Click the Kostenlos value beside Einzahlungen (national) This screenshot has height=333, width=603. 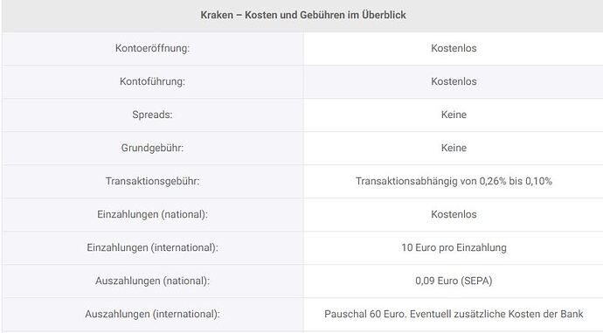tap(454, 214)
